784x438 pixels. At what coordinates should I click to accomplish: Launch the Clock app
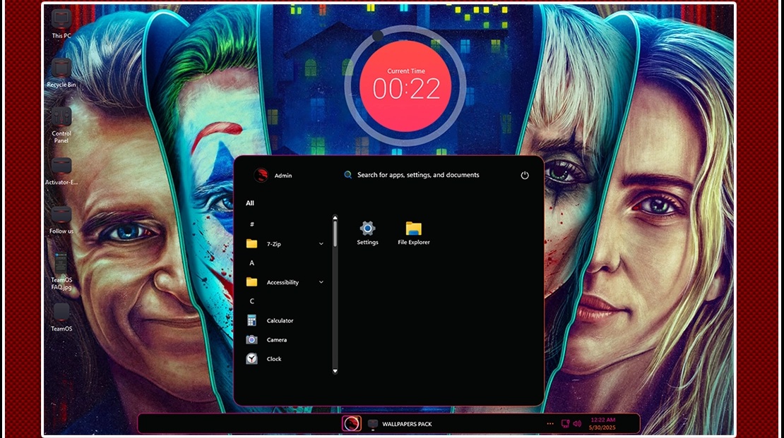pyautogui.click(x=273, y=359)
